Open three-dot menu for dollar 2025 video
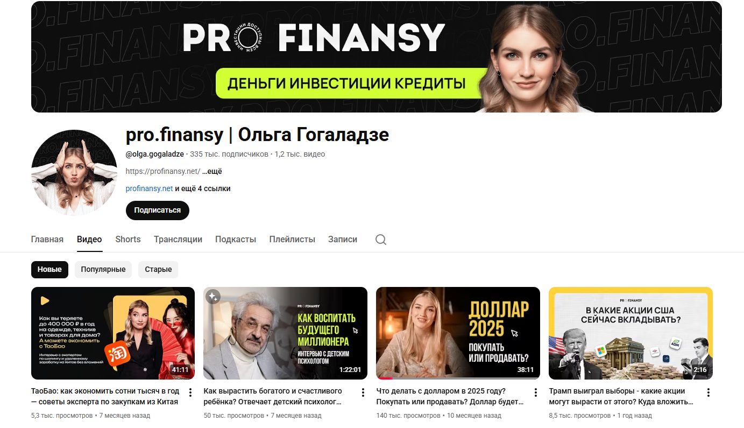This screenshot has height=428, width=744. click(535, 392)
